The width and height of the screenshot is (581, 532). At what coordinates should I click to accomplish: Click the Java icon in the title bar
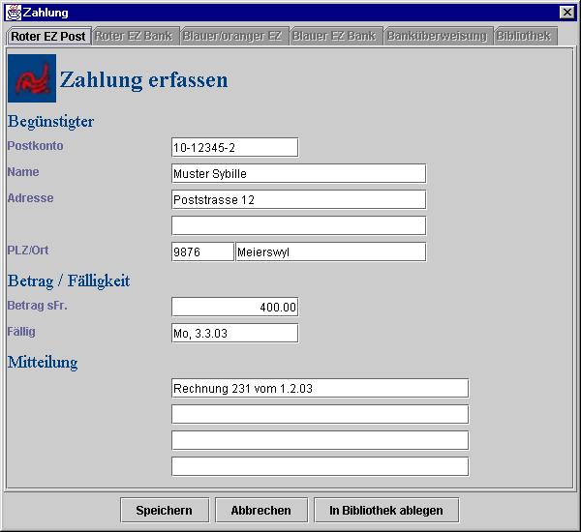click(x=14, y=13)
